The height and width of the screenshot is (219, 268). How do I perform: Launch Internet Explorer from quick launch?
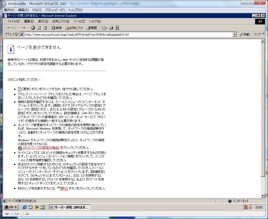tap(25, 207)
